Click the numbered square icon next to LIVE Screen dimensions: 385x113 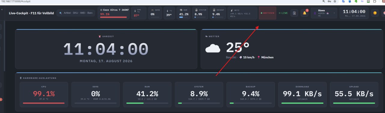tap(294, 13)
